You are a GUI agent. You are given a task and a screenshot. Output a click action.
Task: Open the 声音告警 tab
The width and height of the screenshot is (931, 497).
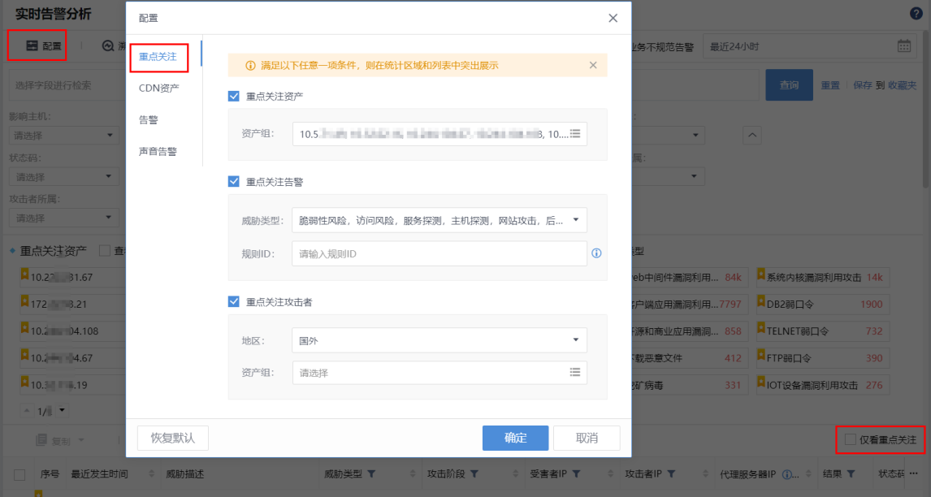tap(158, 151)
